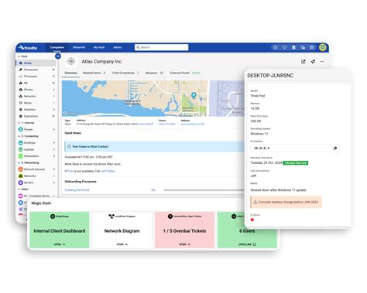Viewport: 367px width, 293px height.
Task: Click the Desktops icon in sidebar
Action: pyautogui.click(x=21, y=143)
